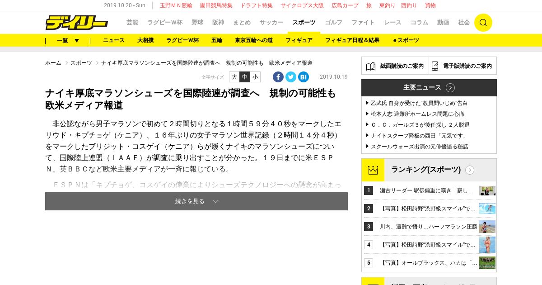Click the thumbnail for ranking item 4
This screenshot has height=285, width=542.
tap(487, 245)
